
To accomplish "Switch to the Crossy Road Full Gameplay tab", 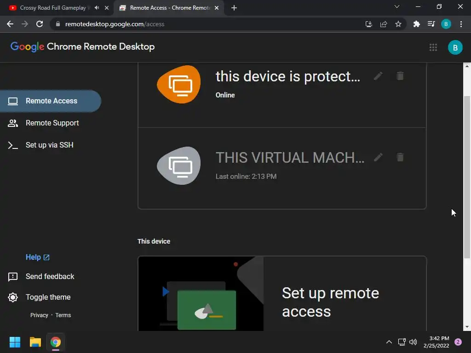I will (x=53, y=8).
